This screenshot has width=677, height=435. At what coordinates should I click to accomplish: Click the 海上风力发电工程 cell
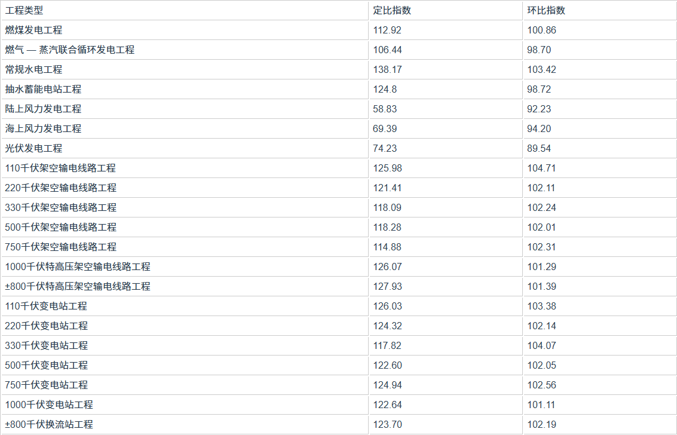44,128
